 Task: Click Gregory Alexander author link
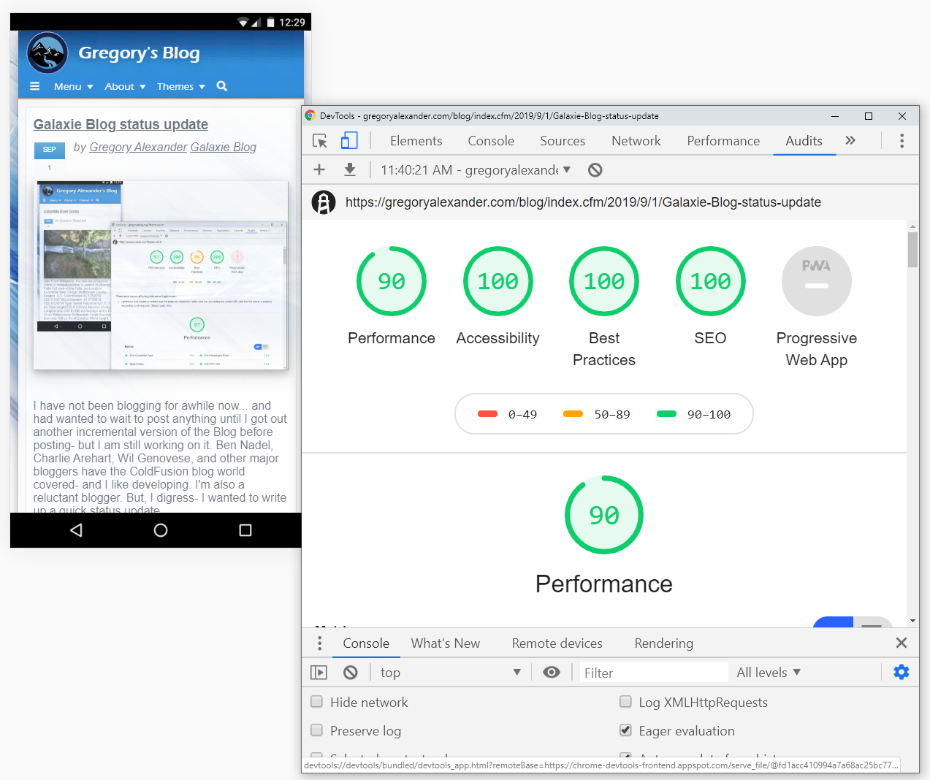tap(138, 147)
